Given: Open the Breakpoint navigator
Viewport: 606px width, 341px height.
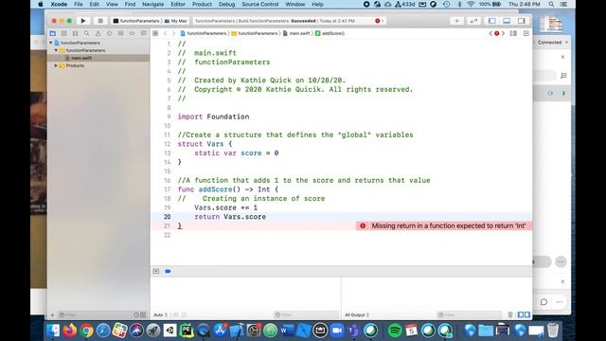Looking at the screenshot, I should point(133,34).
